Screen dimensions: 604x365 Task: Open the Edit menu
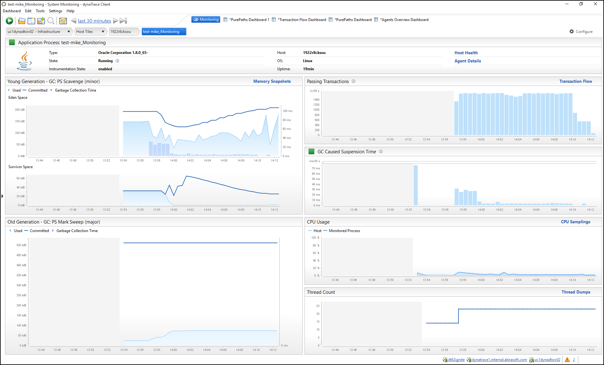click(x=28, y=11)
